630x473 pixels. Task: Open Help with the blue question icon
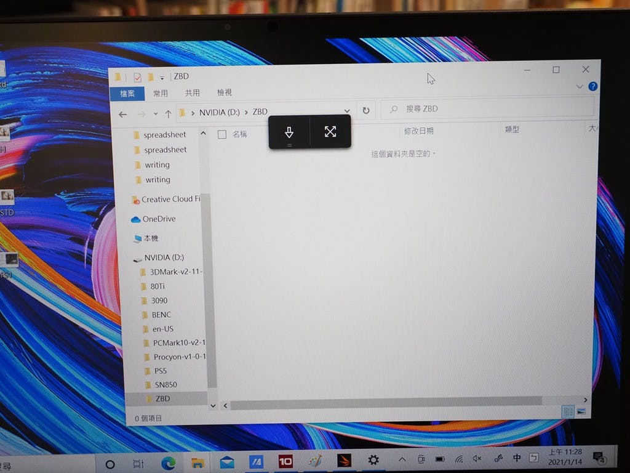pyautogui.click(x=592, y=86)
